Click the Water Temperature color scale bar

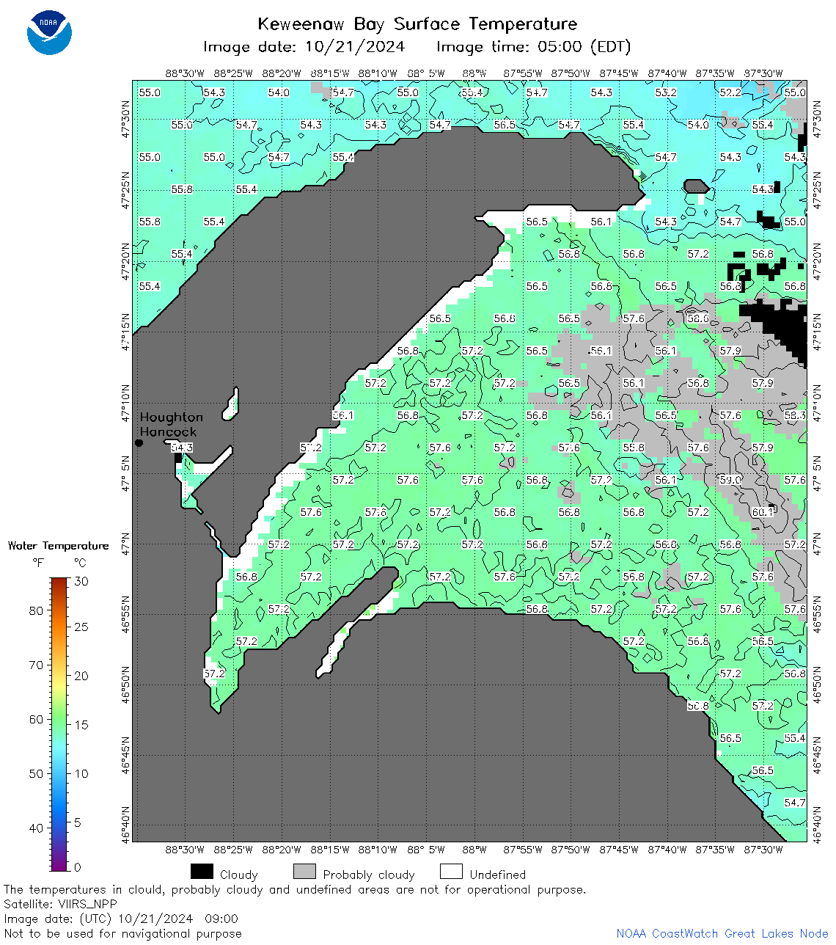pyautogui.click(x=59, y=724)
